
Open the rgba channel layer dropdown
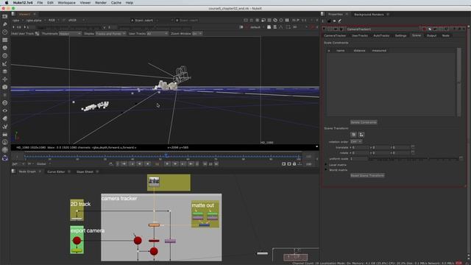pyautogui.click(x=18, y=21)
